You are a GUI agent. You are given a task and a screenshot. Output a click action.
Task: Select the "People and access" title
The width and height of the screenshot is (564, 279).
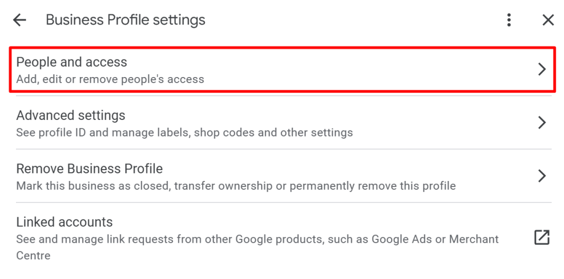[x=72, y=62]
